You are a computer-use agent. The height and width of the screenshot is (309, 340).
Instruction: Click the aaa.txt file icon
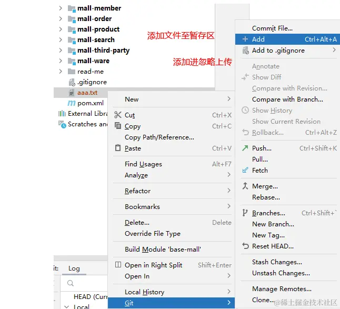pos(72,93)
